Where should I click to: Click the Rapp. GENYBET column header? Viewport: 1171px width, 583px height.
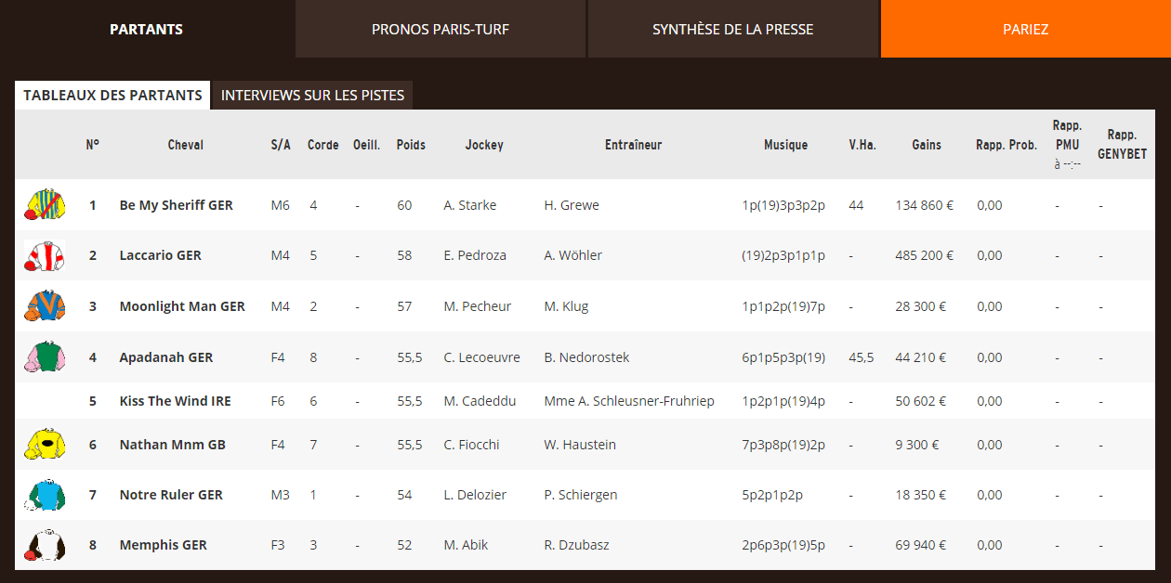pos(1122,145)
